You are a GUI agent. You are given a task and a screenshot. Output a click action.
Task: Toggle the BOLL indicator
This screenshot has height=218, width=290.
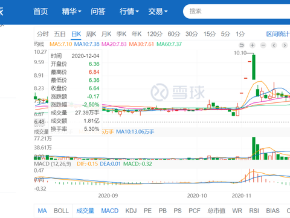pyautogui.click(x=61, y=211)
